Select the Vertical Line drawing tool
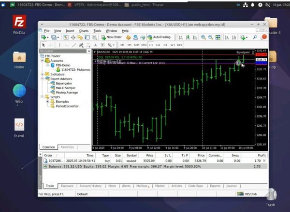290x212 pixels. 59,45
